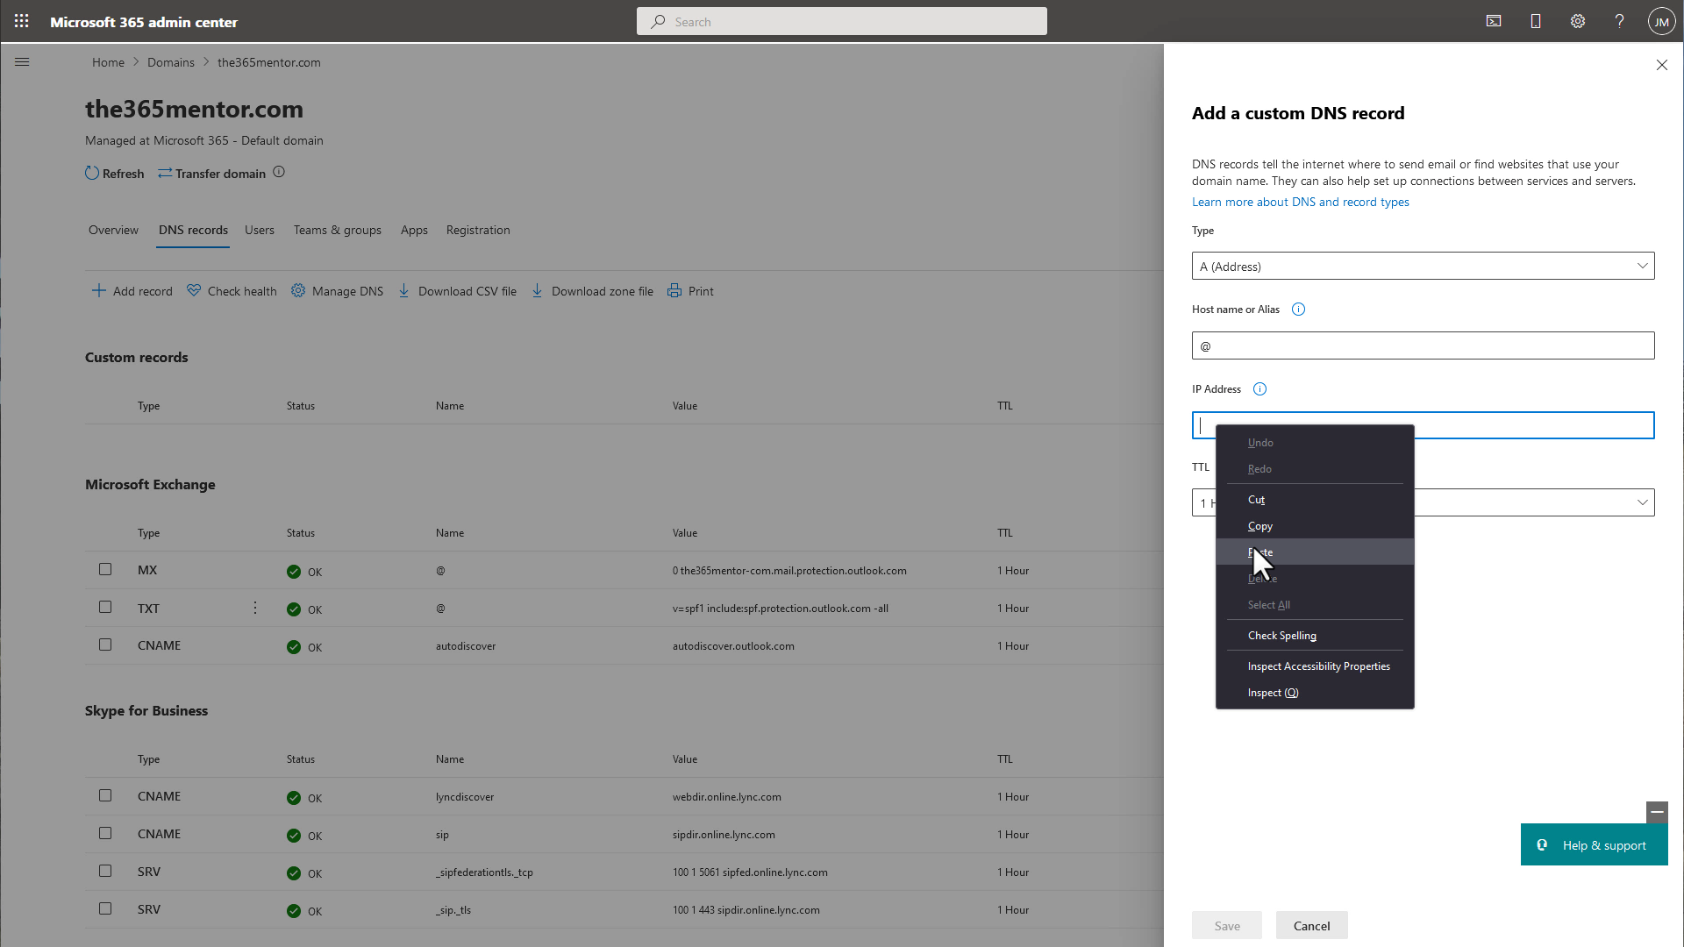Expand the Type A (Address) dropdown
This screenshot has width=1684, height=947.
tap(1423, 266)
